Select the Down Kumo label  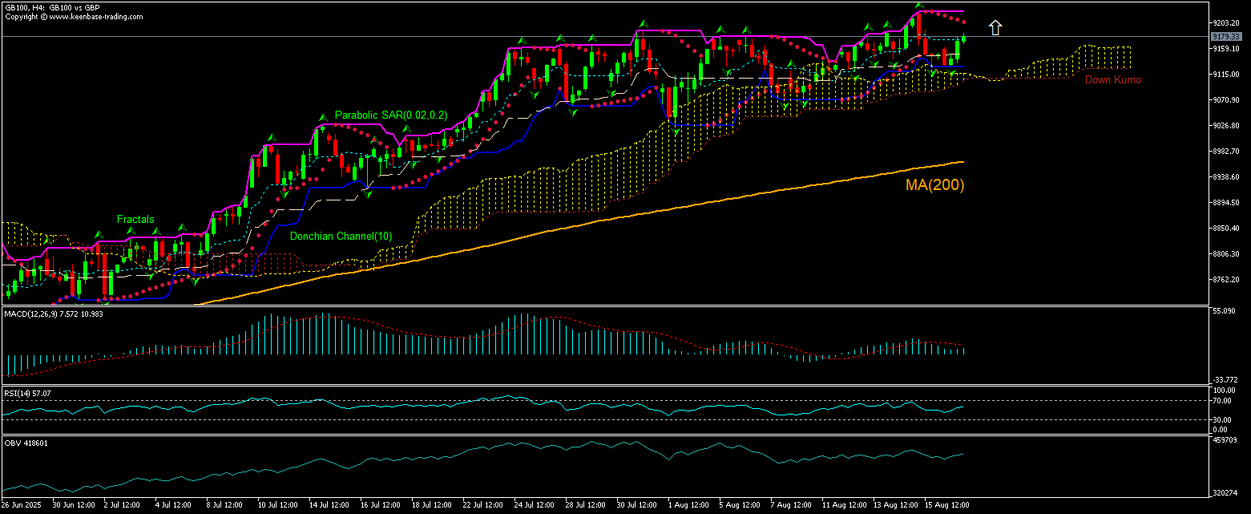[1112, 80]
